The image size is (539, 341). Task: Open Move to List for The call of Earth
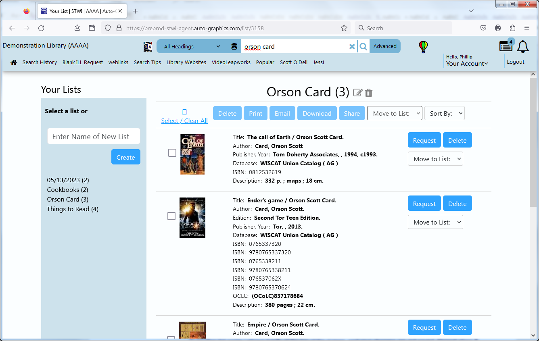435,159
